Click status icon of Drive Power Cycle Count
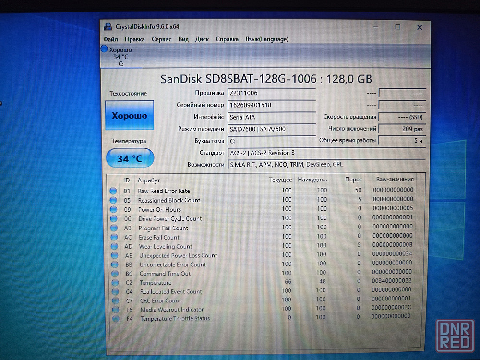Screen dimensions: 480x360 [x=114, y=218]
